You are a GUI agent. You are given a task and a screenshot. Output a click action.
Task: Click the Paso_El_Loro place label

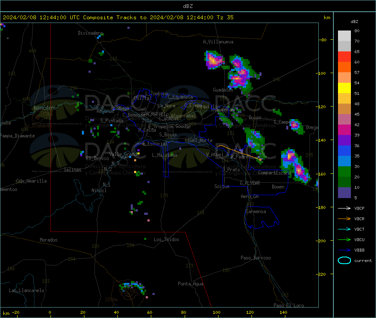point(289,305)
